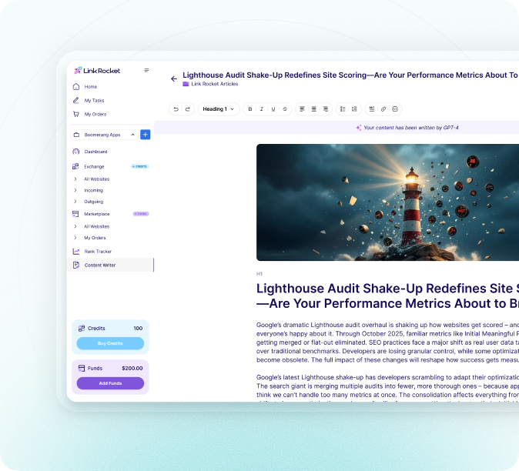The width and height of the screenshot is (519, 471).
Task: Toggle strikethrough formatting
Action: click(285, 109)
